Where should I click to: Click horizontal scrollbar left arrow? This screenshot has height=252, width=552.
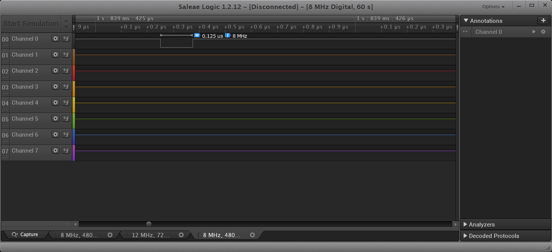click(75, 224)
